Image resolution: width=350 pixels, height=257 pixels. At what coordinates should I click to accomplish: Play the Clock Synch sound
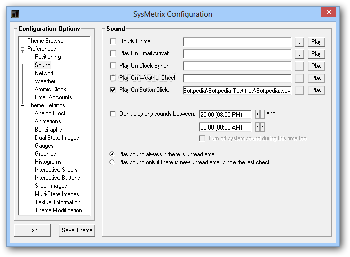point(316,66)
